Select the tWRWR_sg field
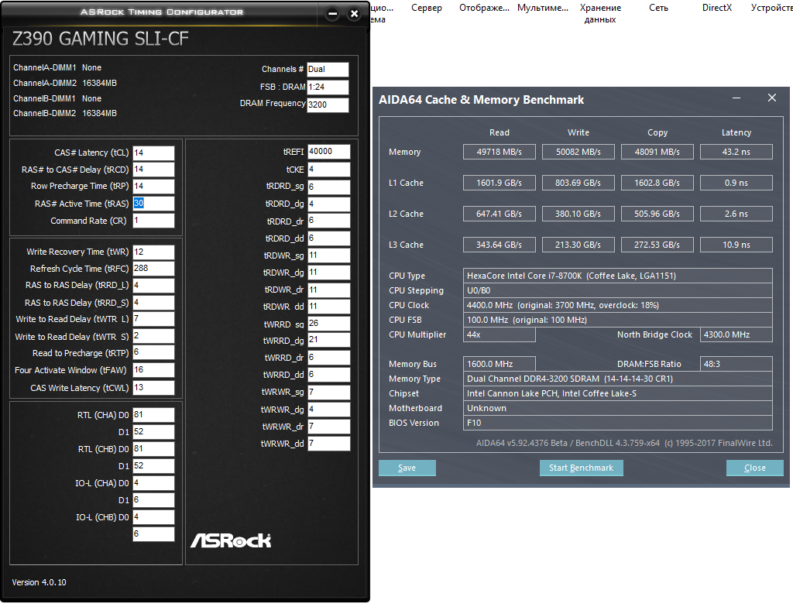Viewport: 793px width, 607px height. [328, 392]
